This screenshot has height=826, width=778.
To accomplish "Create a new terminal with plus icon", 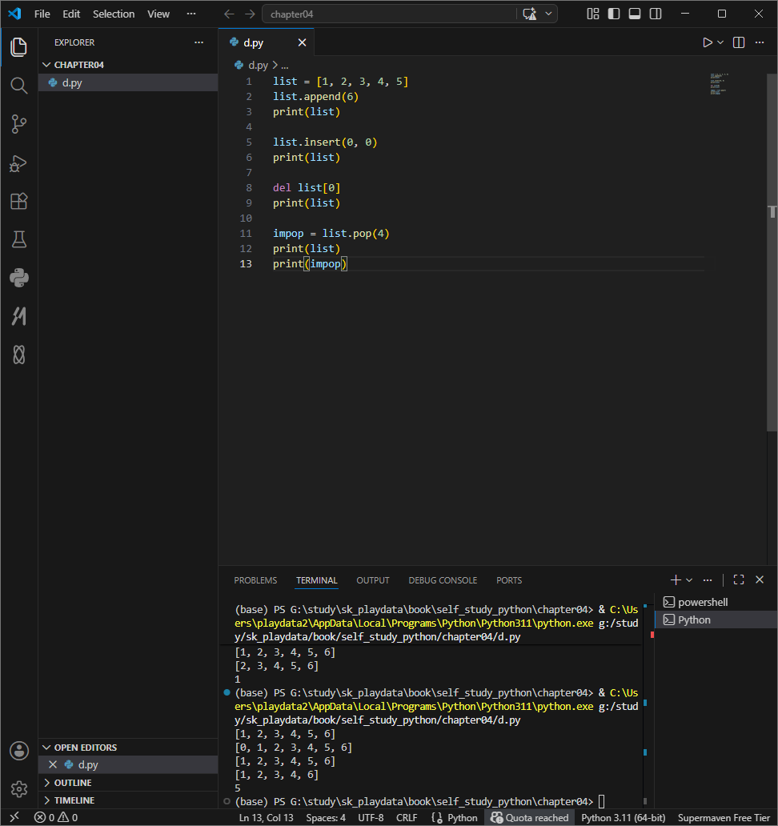I will [x=676, y=580].
